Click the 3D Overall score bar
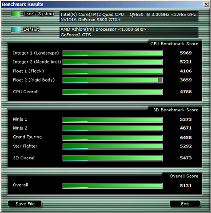Image resolution: width=211 pixels, height=213 pixels. click(112, 158)
